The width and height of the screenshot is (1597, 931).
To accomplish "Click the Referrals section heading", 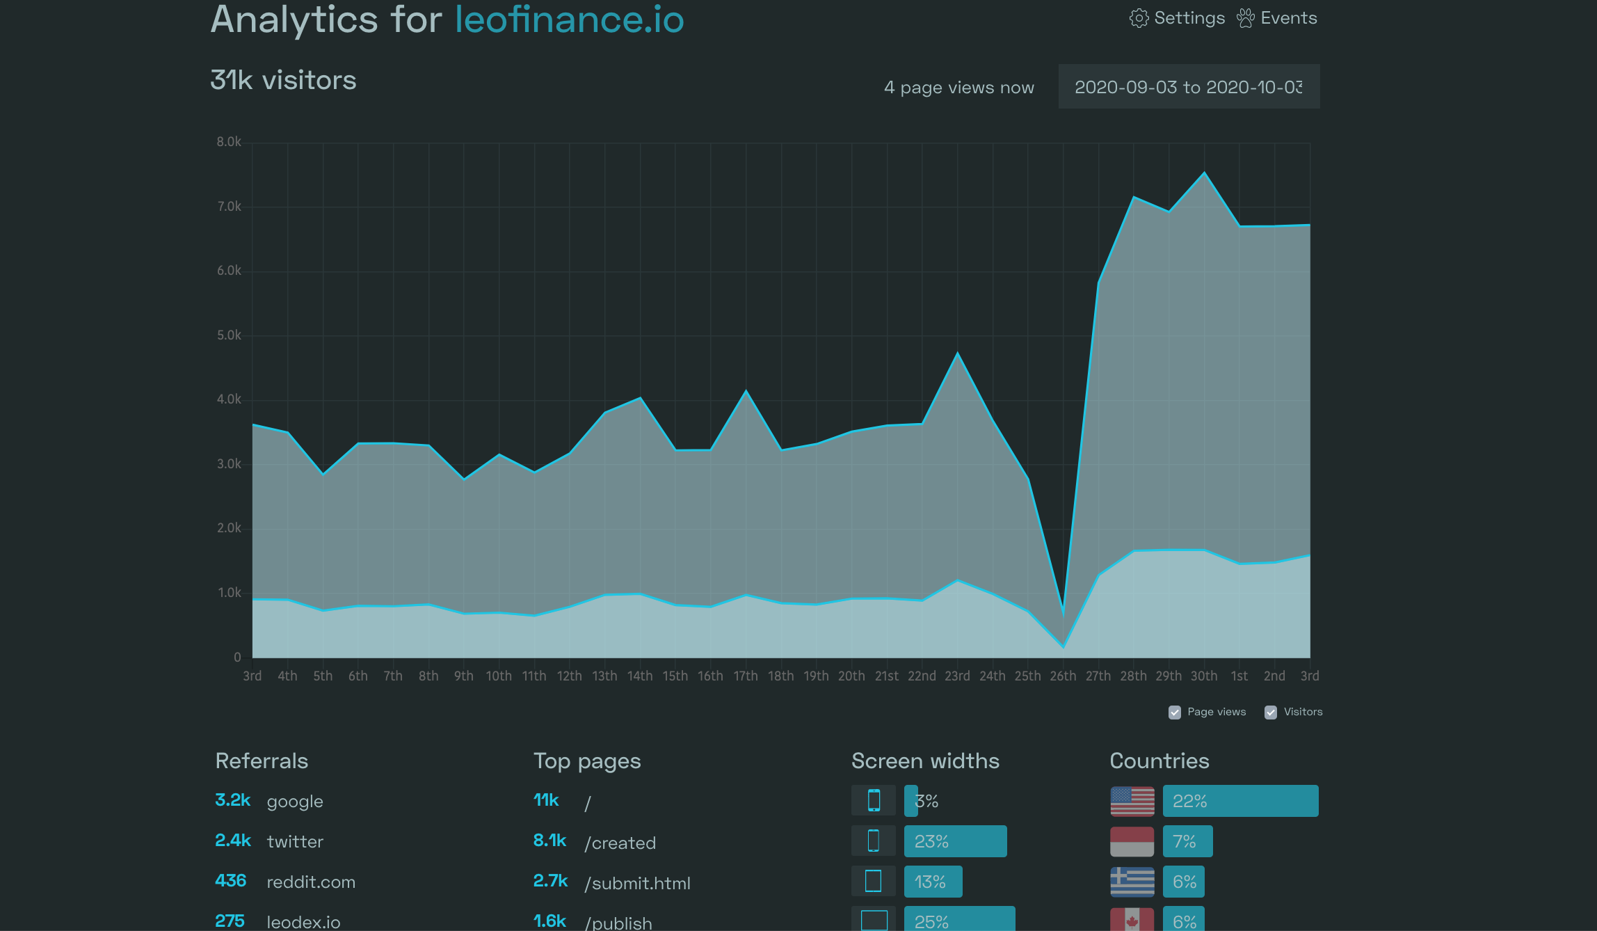I will pos(262,761).
